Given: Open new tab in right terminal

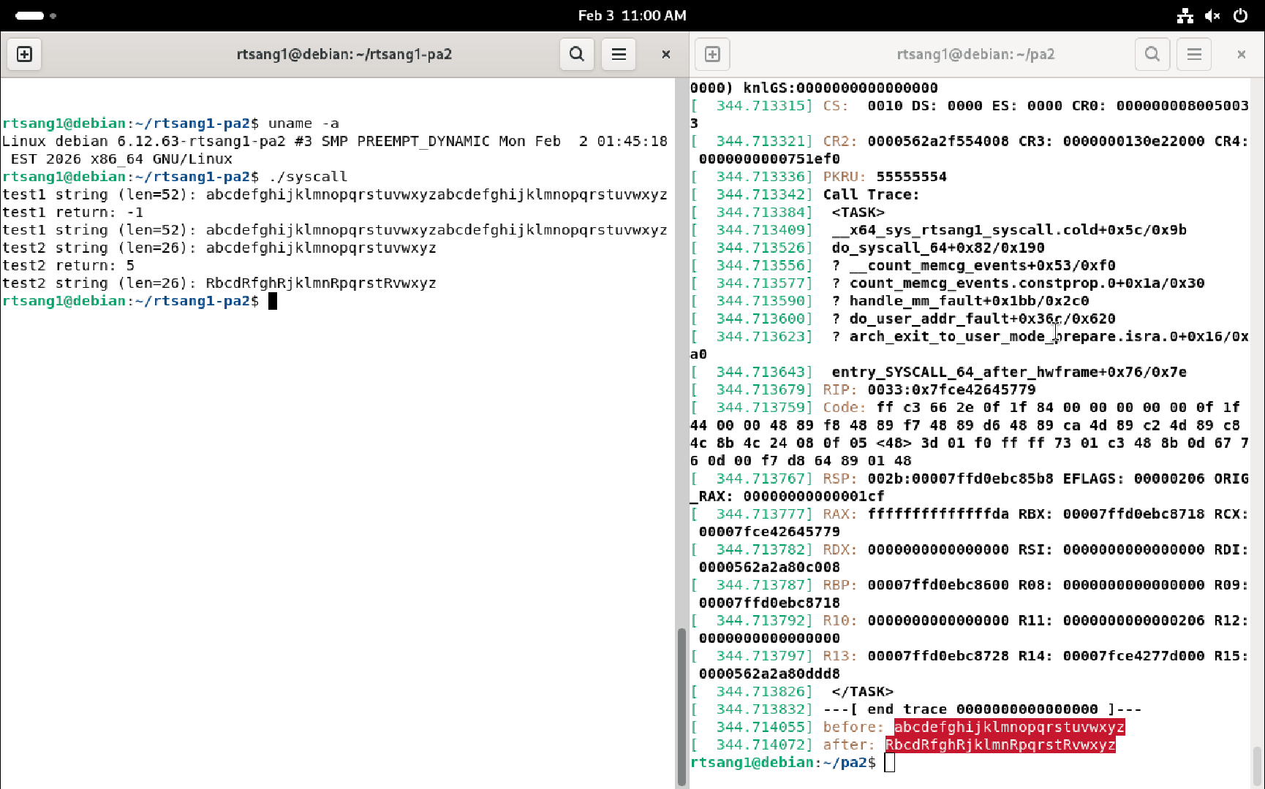Looking at the screenshot, I should [x=712, y=54].
